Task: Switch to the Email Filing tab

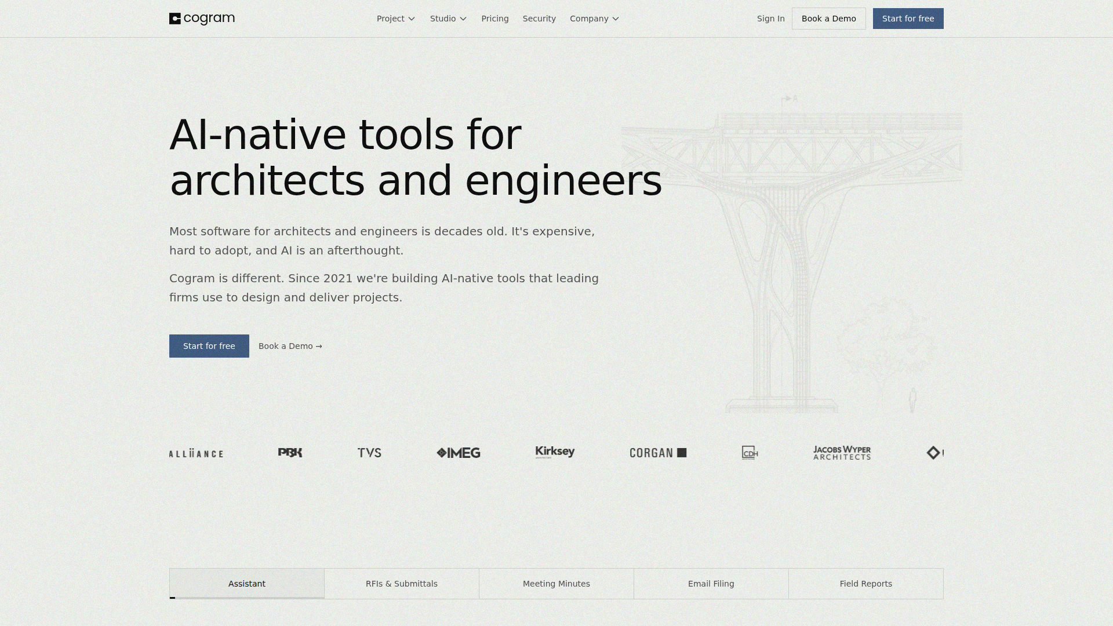Action: tap(711, 584)
